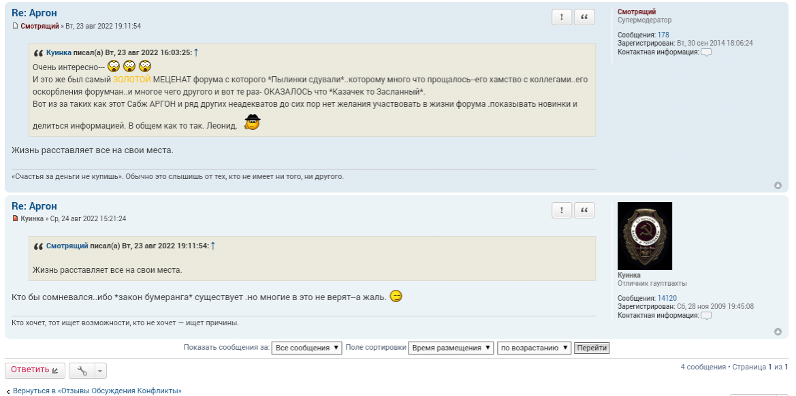Open the Все сообщения dropdown

coord(306,348)
